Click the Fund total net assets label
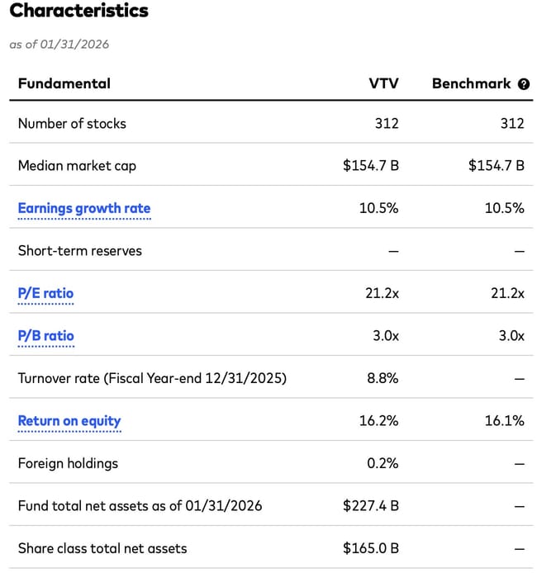 [140, 505]
